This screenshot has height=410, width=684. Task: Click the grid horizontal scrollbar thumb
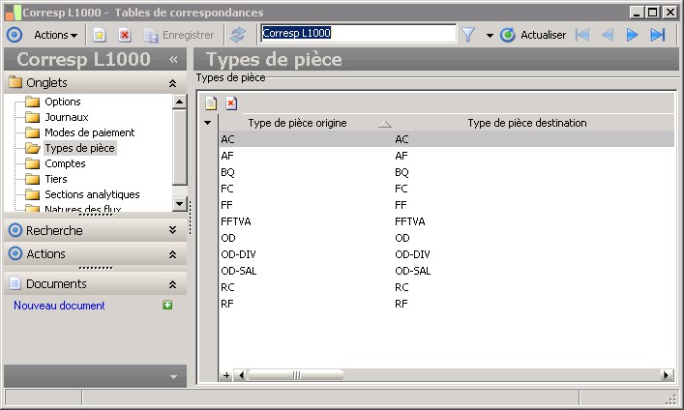(296, 375)
